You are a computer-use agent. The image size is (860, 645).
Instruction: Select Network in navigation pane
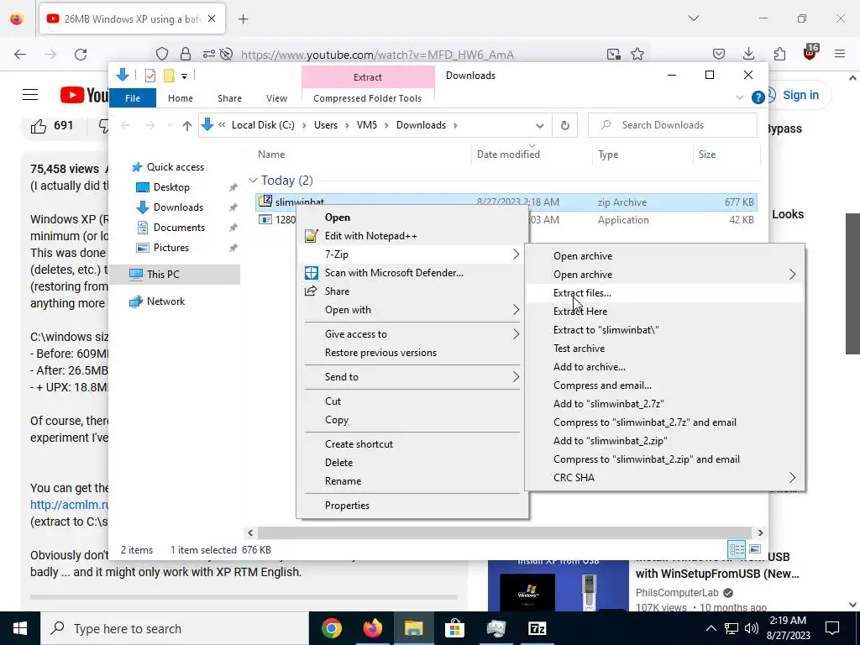165,302
